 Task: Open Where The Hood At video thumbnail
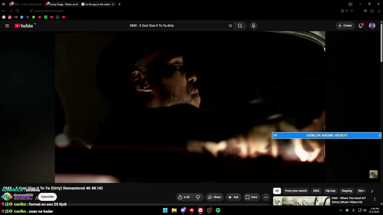[302, 201]
